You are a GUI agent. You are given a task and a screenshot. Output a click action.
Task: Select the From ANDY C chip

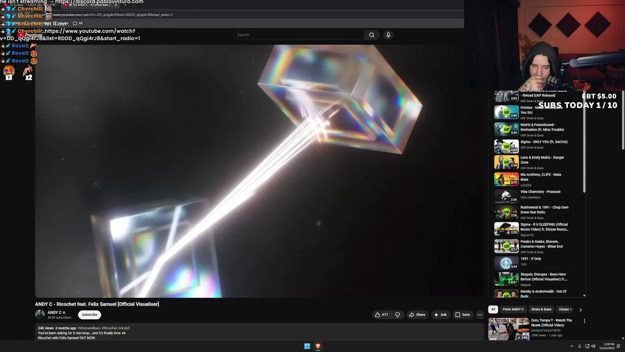(513, 309)
